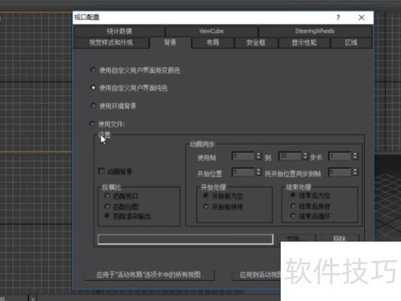The height and width of the screenshot is (301, 401).
Task: Open the 视觉样式和外观 tab
Action: coord(111,43)
